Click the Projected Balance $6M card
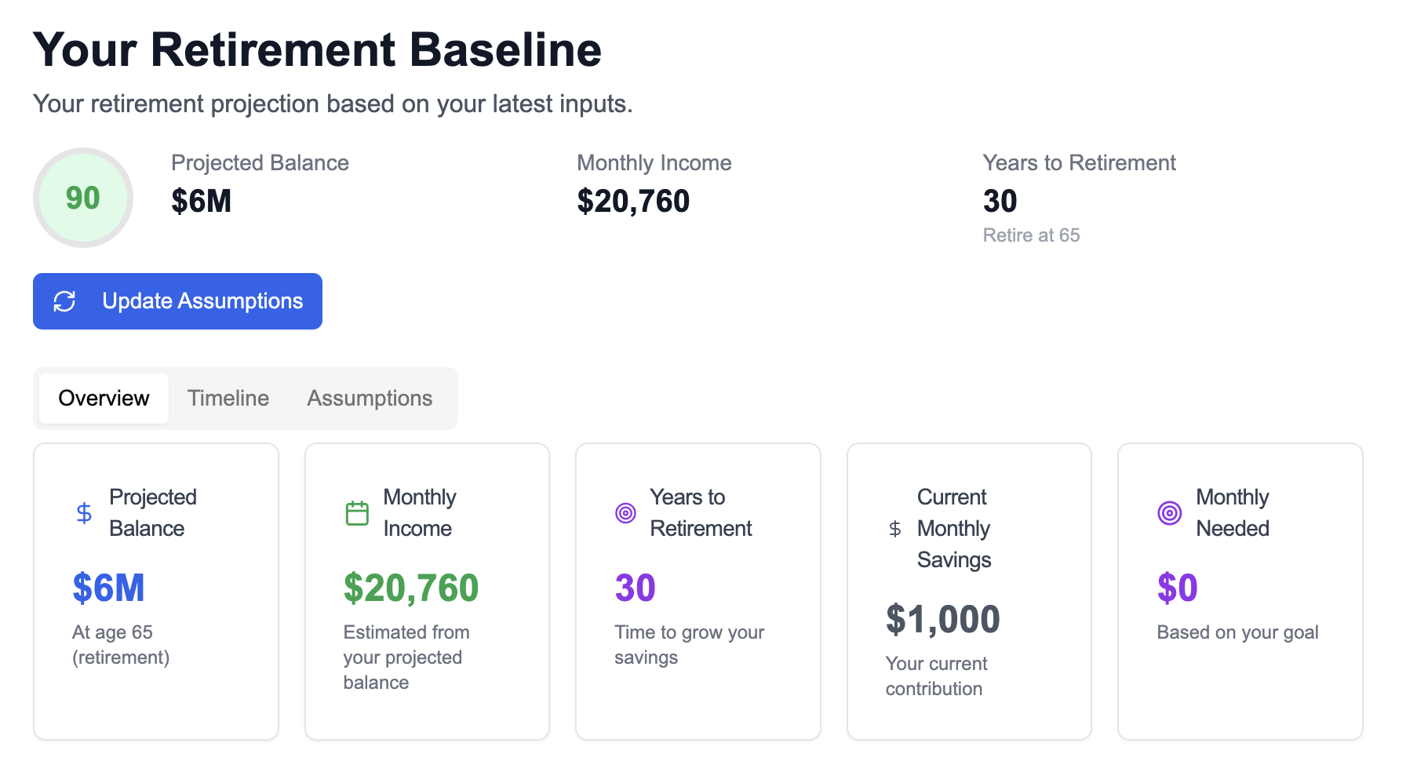This screenshot has width=1406, height=783. pyautogui.click(x=155, y=590)
